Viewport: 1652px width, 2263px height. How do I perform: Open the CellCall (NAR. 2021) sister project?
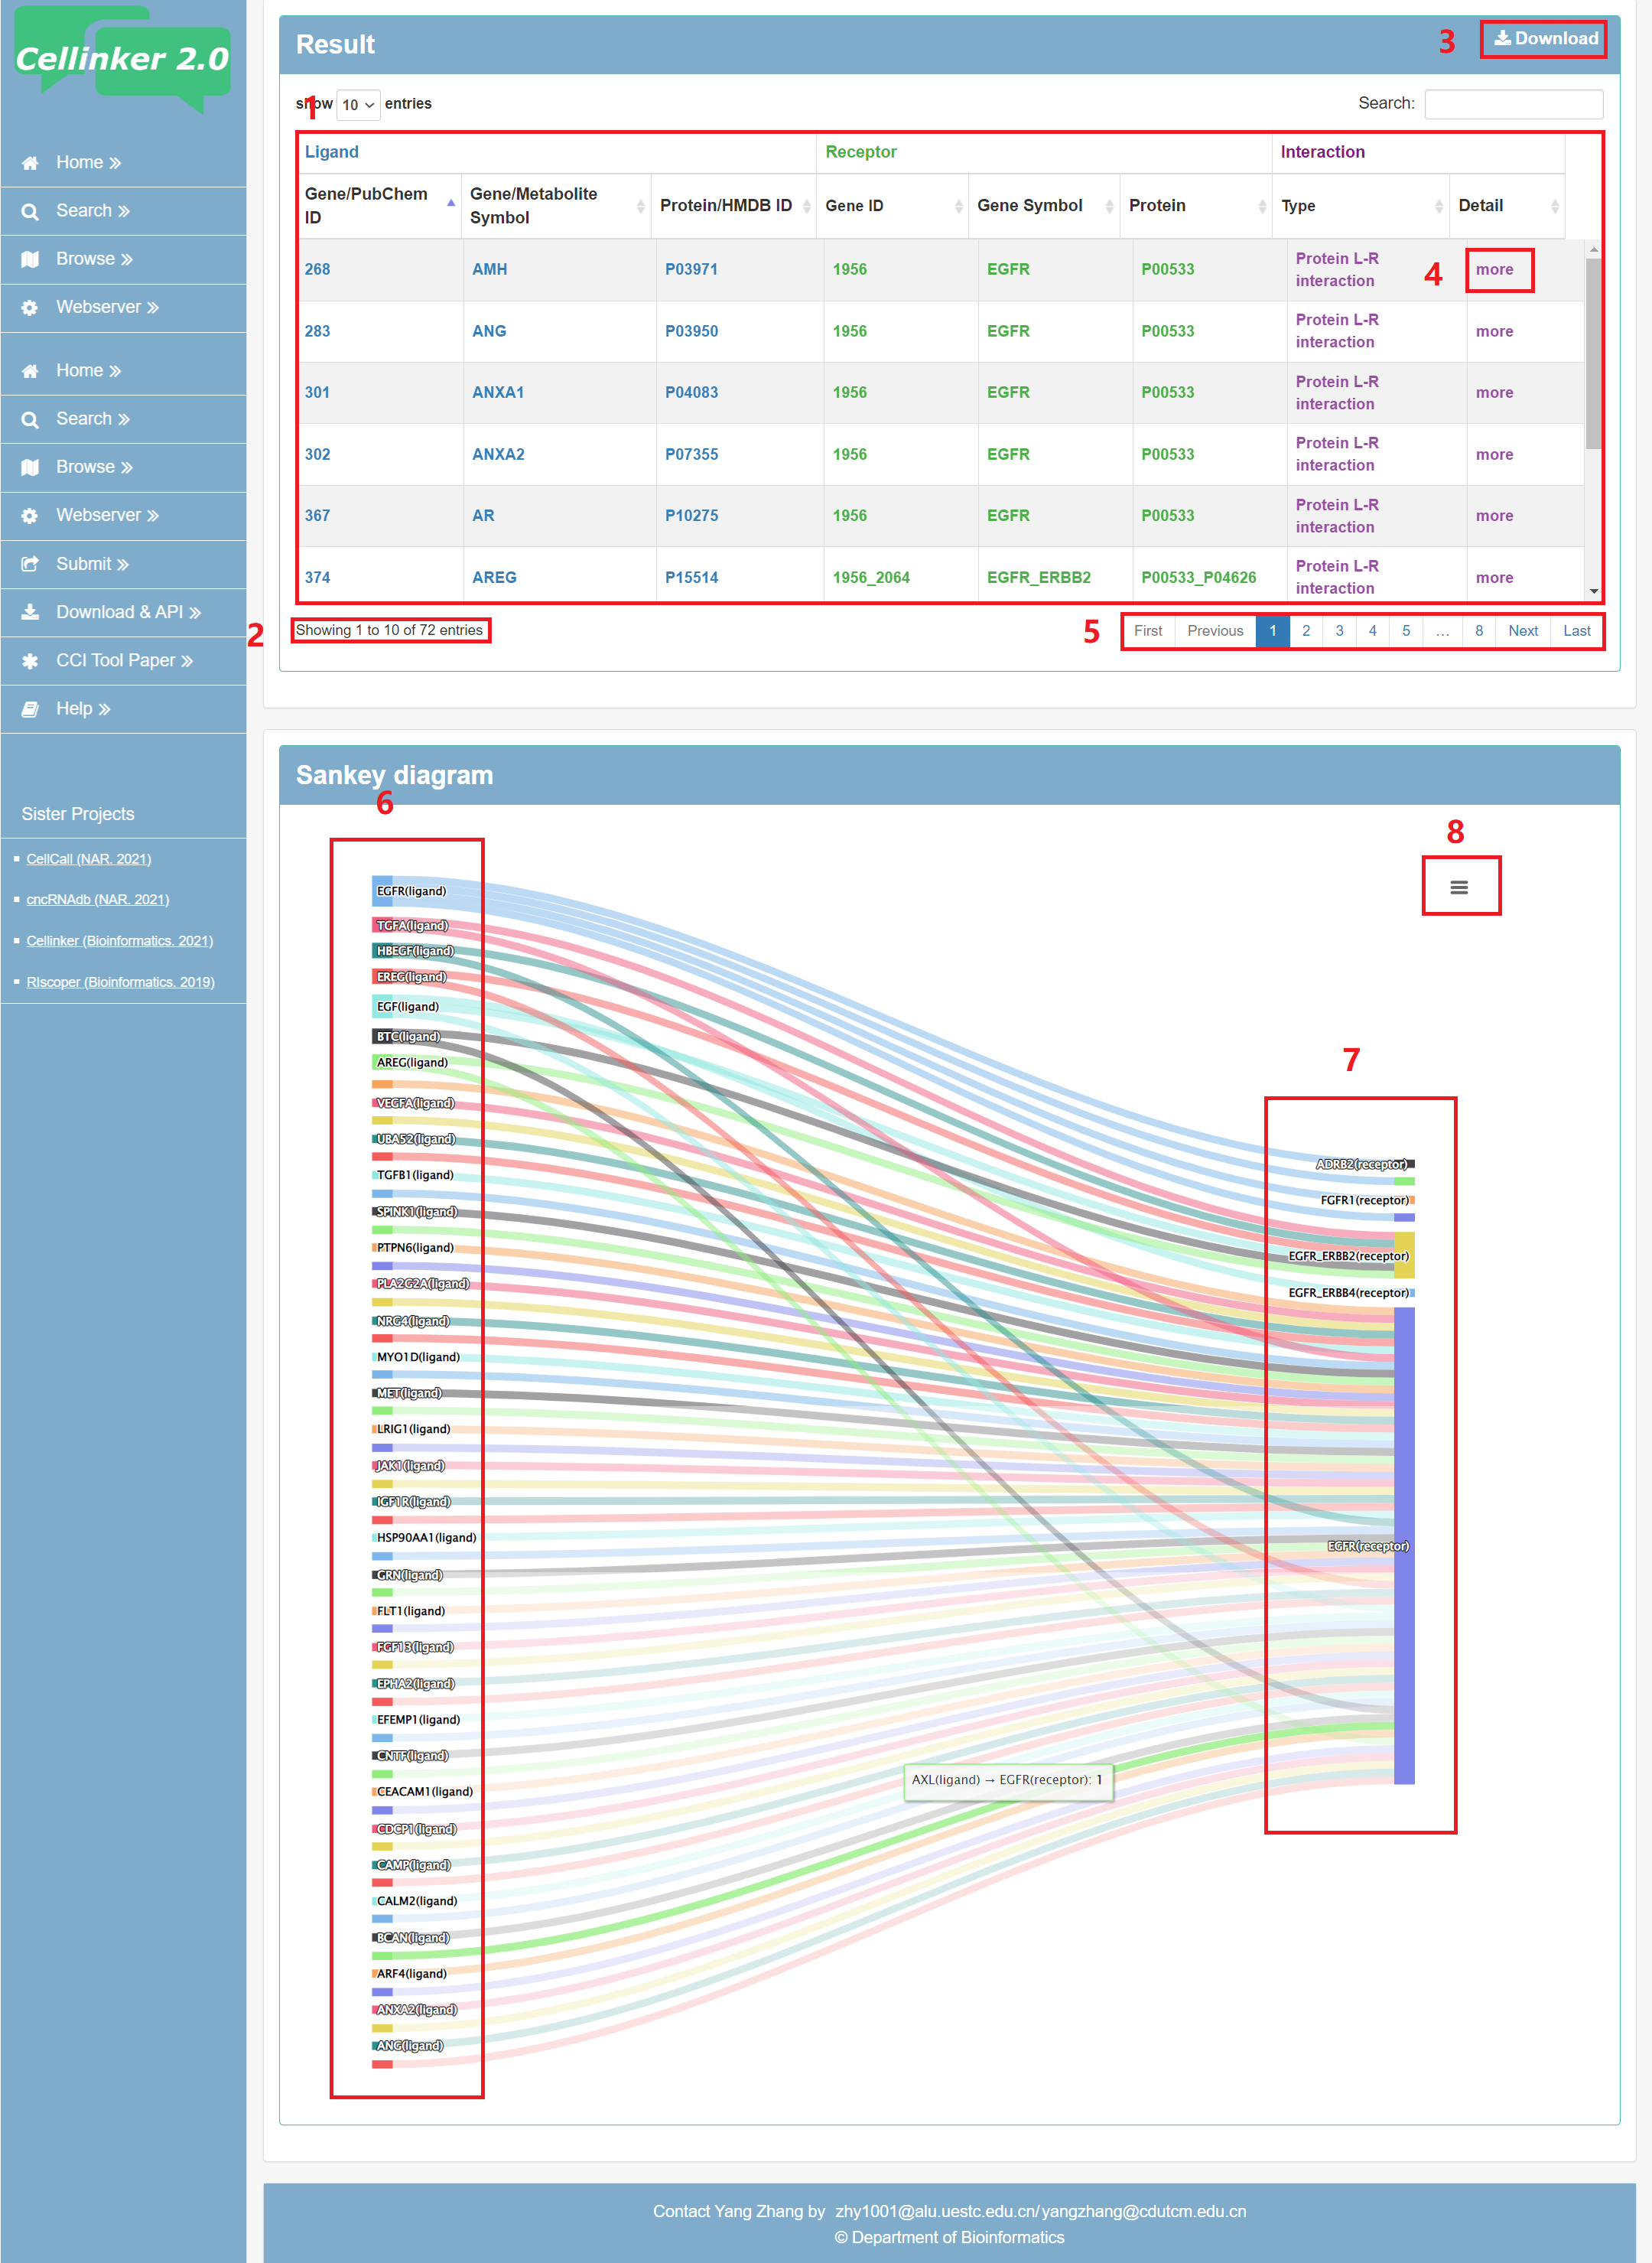[89, 859]
